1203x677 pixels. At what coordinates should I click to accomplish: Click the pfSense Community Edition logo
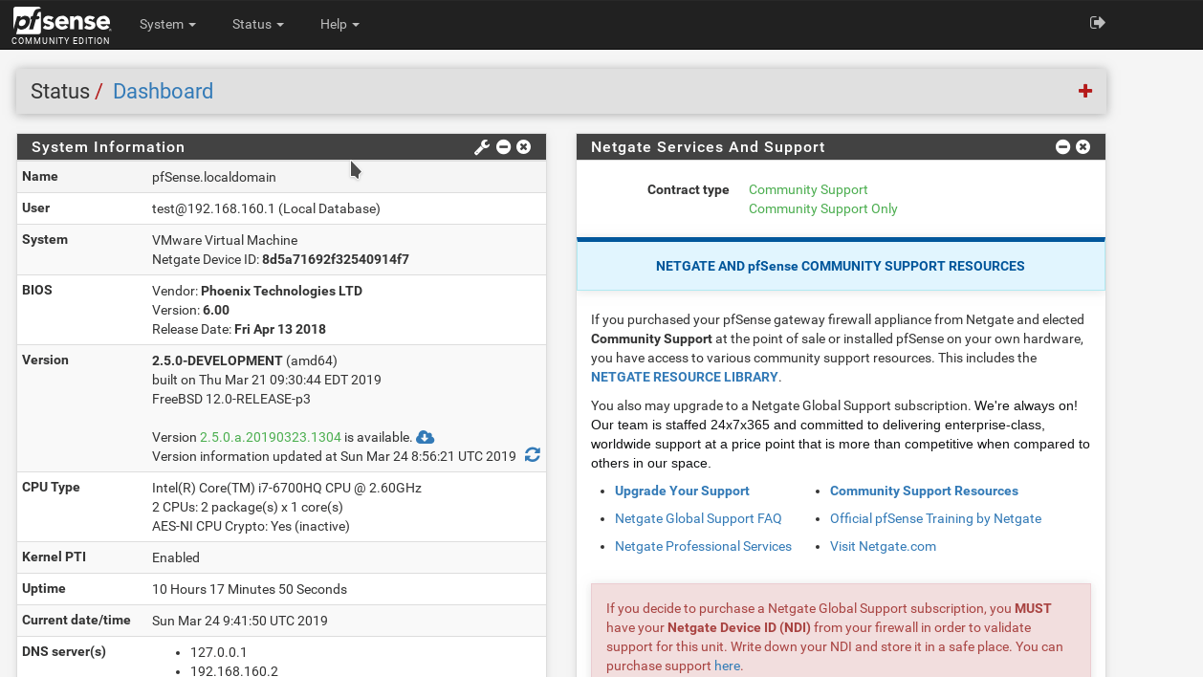(61, 25)
